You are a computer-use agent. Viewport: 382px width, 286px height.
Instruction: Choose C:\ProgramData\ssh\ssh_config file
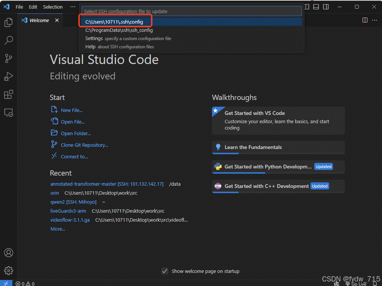coord(192,30)
